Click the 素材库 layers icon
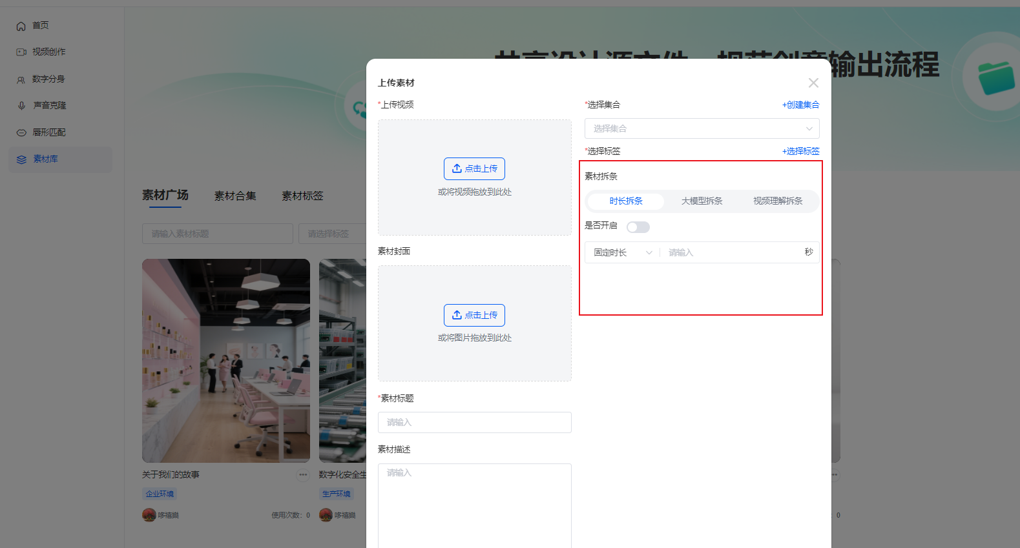Image resolution: width=1020 pixels, height=548 pixels. (x=21, y=159)
